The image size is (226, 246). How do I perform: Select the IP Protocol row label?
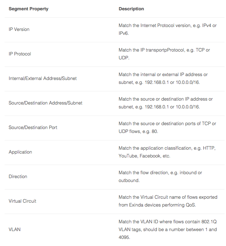pos(20,54)
